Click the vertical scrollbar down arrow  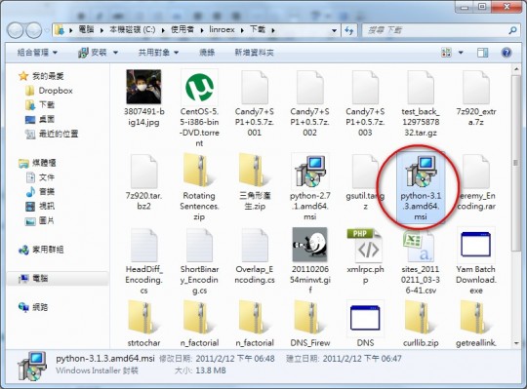516,342
